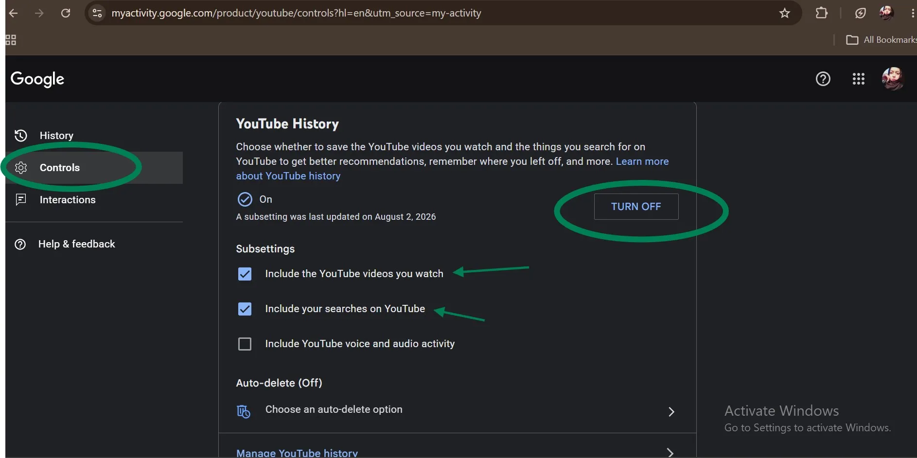Viewport: 917px width, 458px height.
Task: Open the apps grid in the bookmarks bar
Action: (11, 40)
